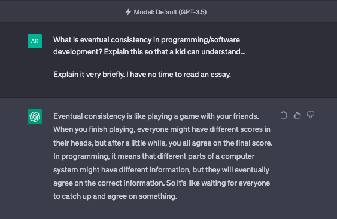The width and height of the screenshot is (337, 219).
Task: Click the line 'development? Explain this so that a kid'
Action: point(150,52)
